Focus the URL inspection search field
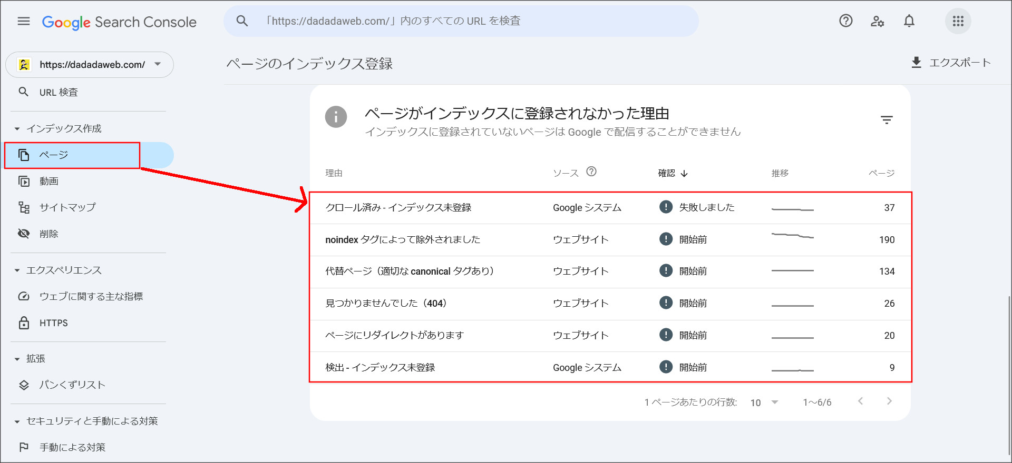This screenshot has height=463, width=1012. coord(461,21)
